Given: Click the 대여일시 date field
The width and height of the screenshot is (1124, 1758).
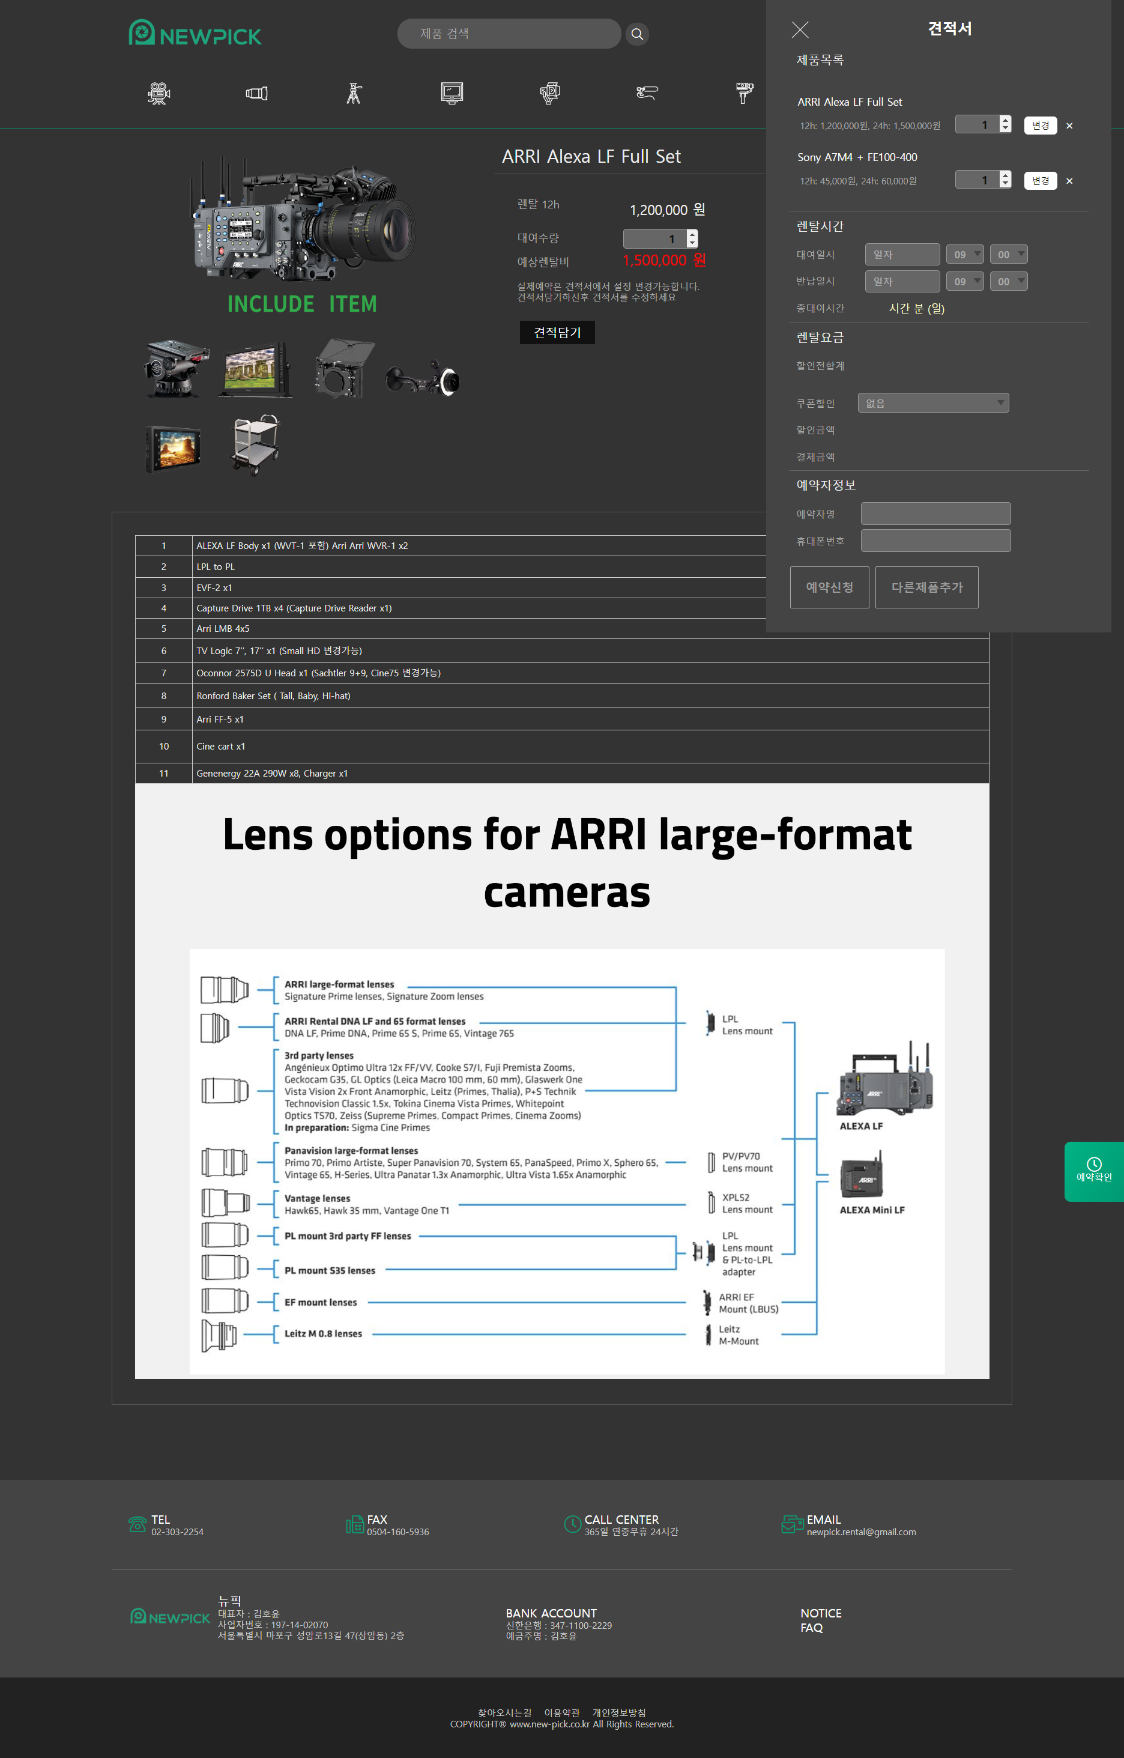Looking at the screenshot, I should tap(902, 254).
